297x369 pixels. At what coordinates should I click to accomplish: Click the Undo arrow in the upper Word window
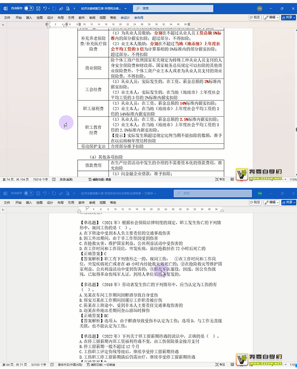pos(45,8)
